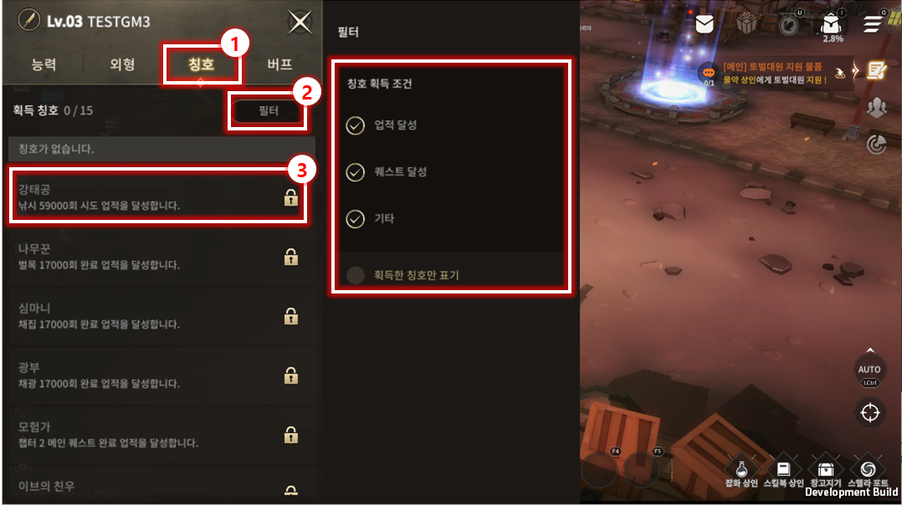The width and height of the screenshot is (902, 505).
Task: Click the 필터 button
Action: pos(268,110)
